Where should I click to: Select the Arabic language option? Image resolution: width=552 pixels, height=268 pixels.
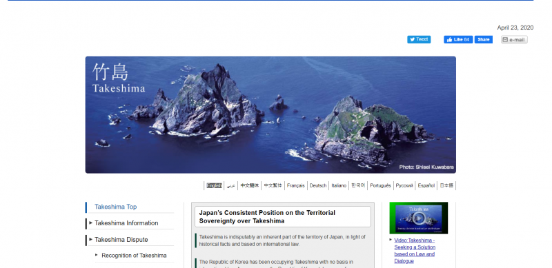[230, 186]
